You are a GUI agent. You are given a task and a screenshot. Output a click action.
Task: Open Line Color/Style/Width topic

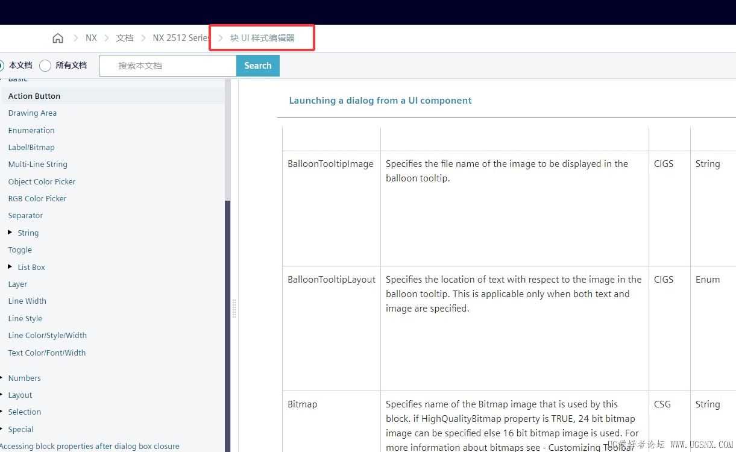(48, 336)
